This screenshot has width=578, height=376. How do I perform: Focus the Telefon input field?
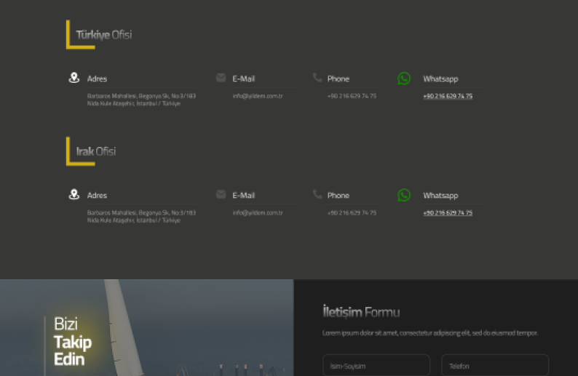(x=494, y=366)
